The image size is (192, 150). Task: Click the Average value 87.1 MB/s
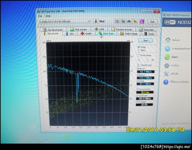pos(145,84)
